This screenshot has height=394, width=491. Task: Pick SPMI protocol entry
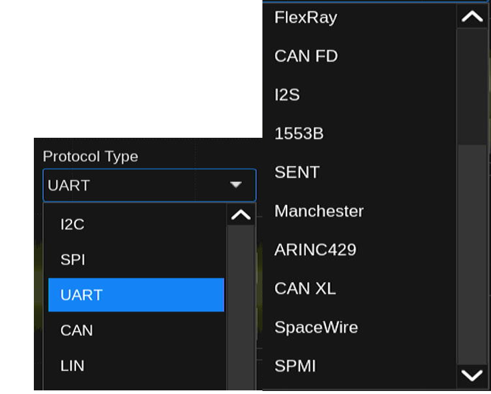click(x=295, y=366)
